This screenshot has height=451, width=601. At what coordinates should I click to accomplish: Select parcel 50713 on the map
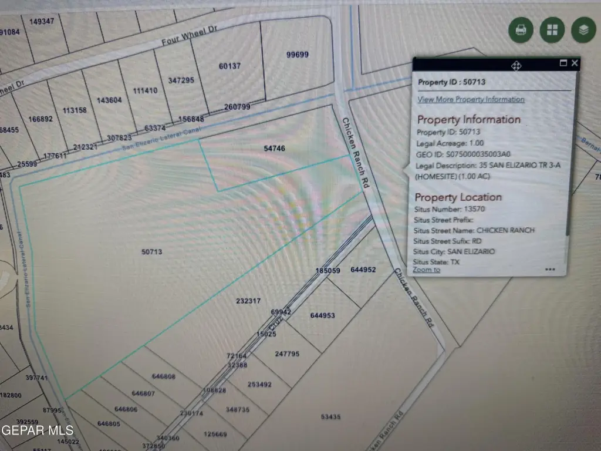[152, 252]
